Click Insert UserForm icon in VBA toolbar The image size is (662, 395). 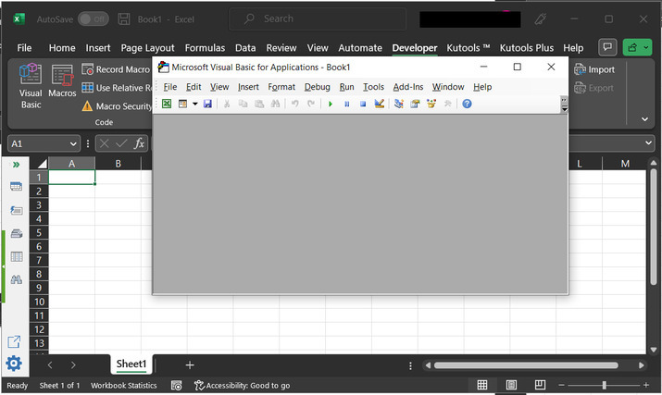coord(182,104)
